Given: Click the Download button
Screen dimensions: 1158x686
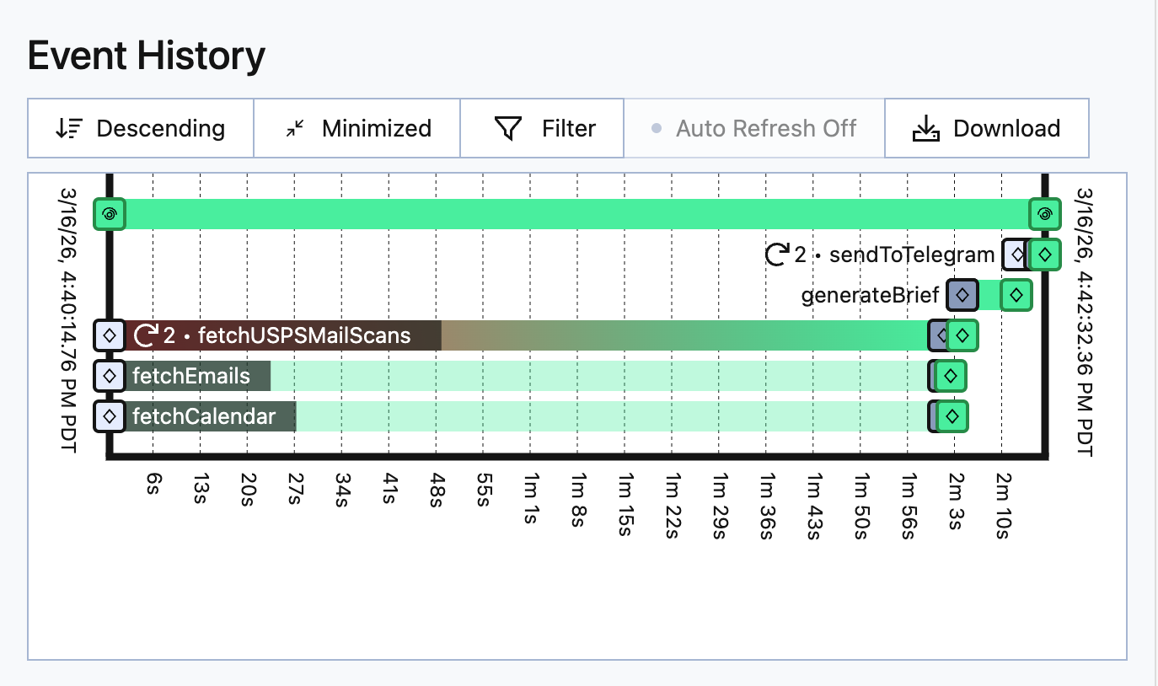Looking at the screenshot, I should click(986, 128).
